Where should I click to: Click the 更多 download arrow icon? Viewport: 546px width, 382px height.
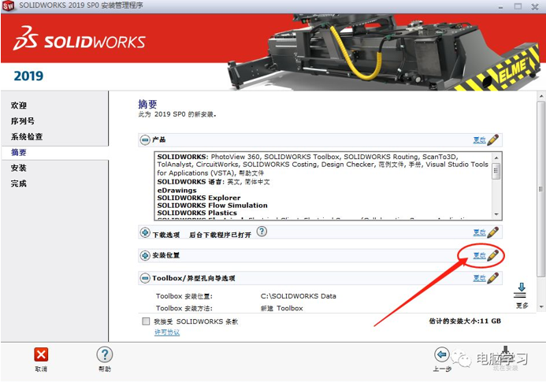(522, 291)
